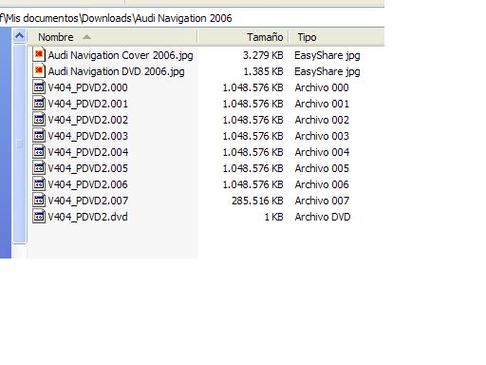Click the Archivo 007 type cell

(x=322, y=201)
